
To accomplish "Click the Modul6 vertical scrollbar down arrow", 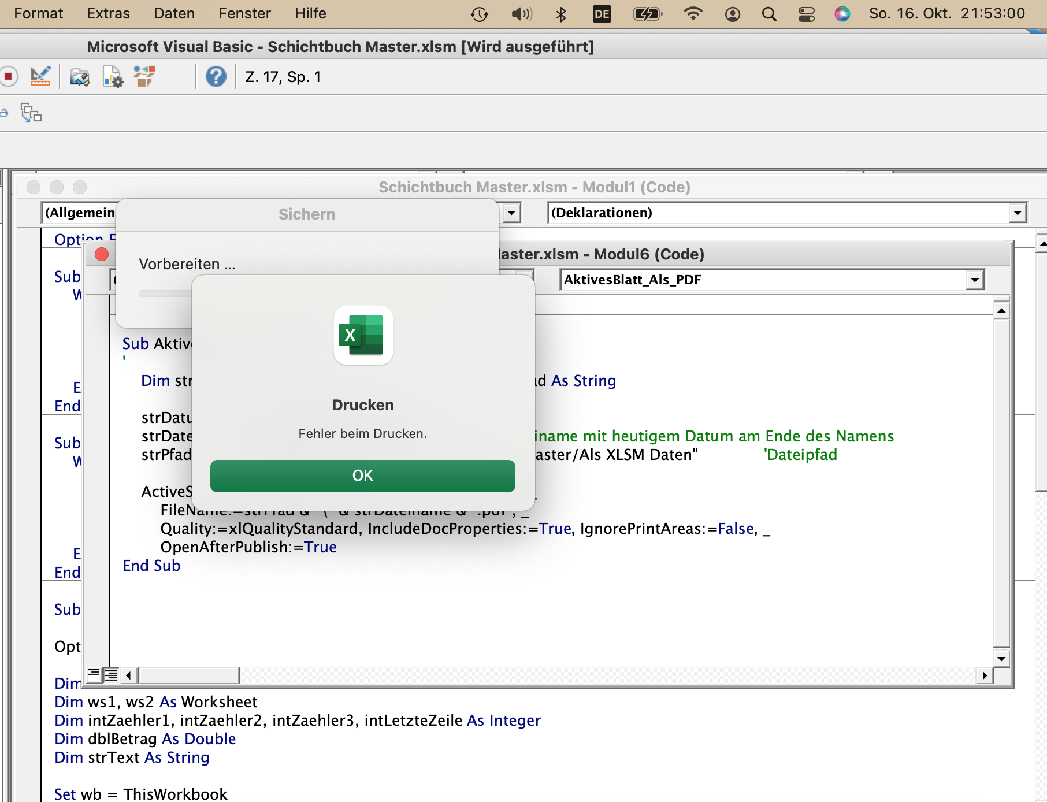I will (1001, 658).
